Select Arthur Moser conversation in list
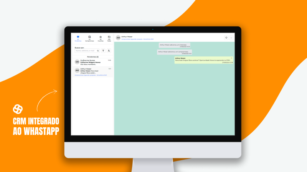This screenshot has height=172, width=307. point(92,71)
